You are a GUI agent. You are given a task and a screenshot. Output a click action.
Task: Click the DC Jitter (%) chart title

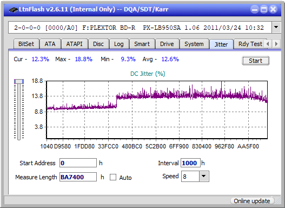(x=148, y=74)
